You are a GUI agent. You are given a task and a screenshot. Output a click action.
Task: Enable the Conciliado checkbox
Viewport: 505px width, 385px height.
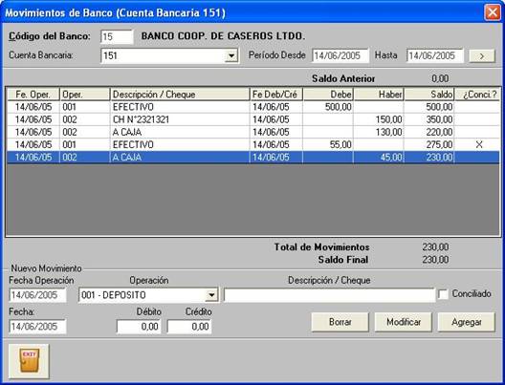coord(443,294)
